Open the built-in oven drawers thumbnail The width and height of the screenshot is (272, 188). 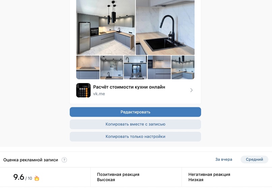point(159,67)
